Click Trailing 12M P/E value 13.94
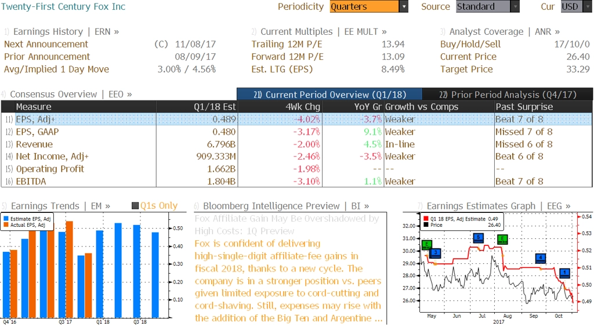Screen dimensions: 594x326 click(x=393, y=44)
